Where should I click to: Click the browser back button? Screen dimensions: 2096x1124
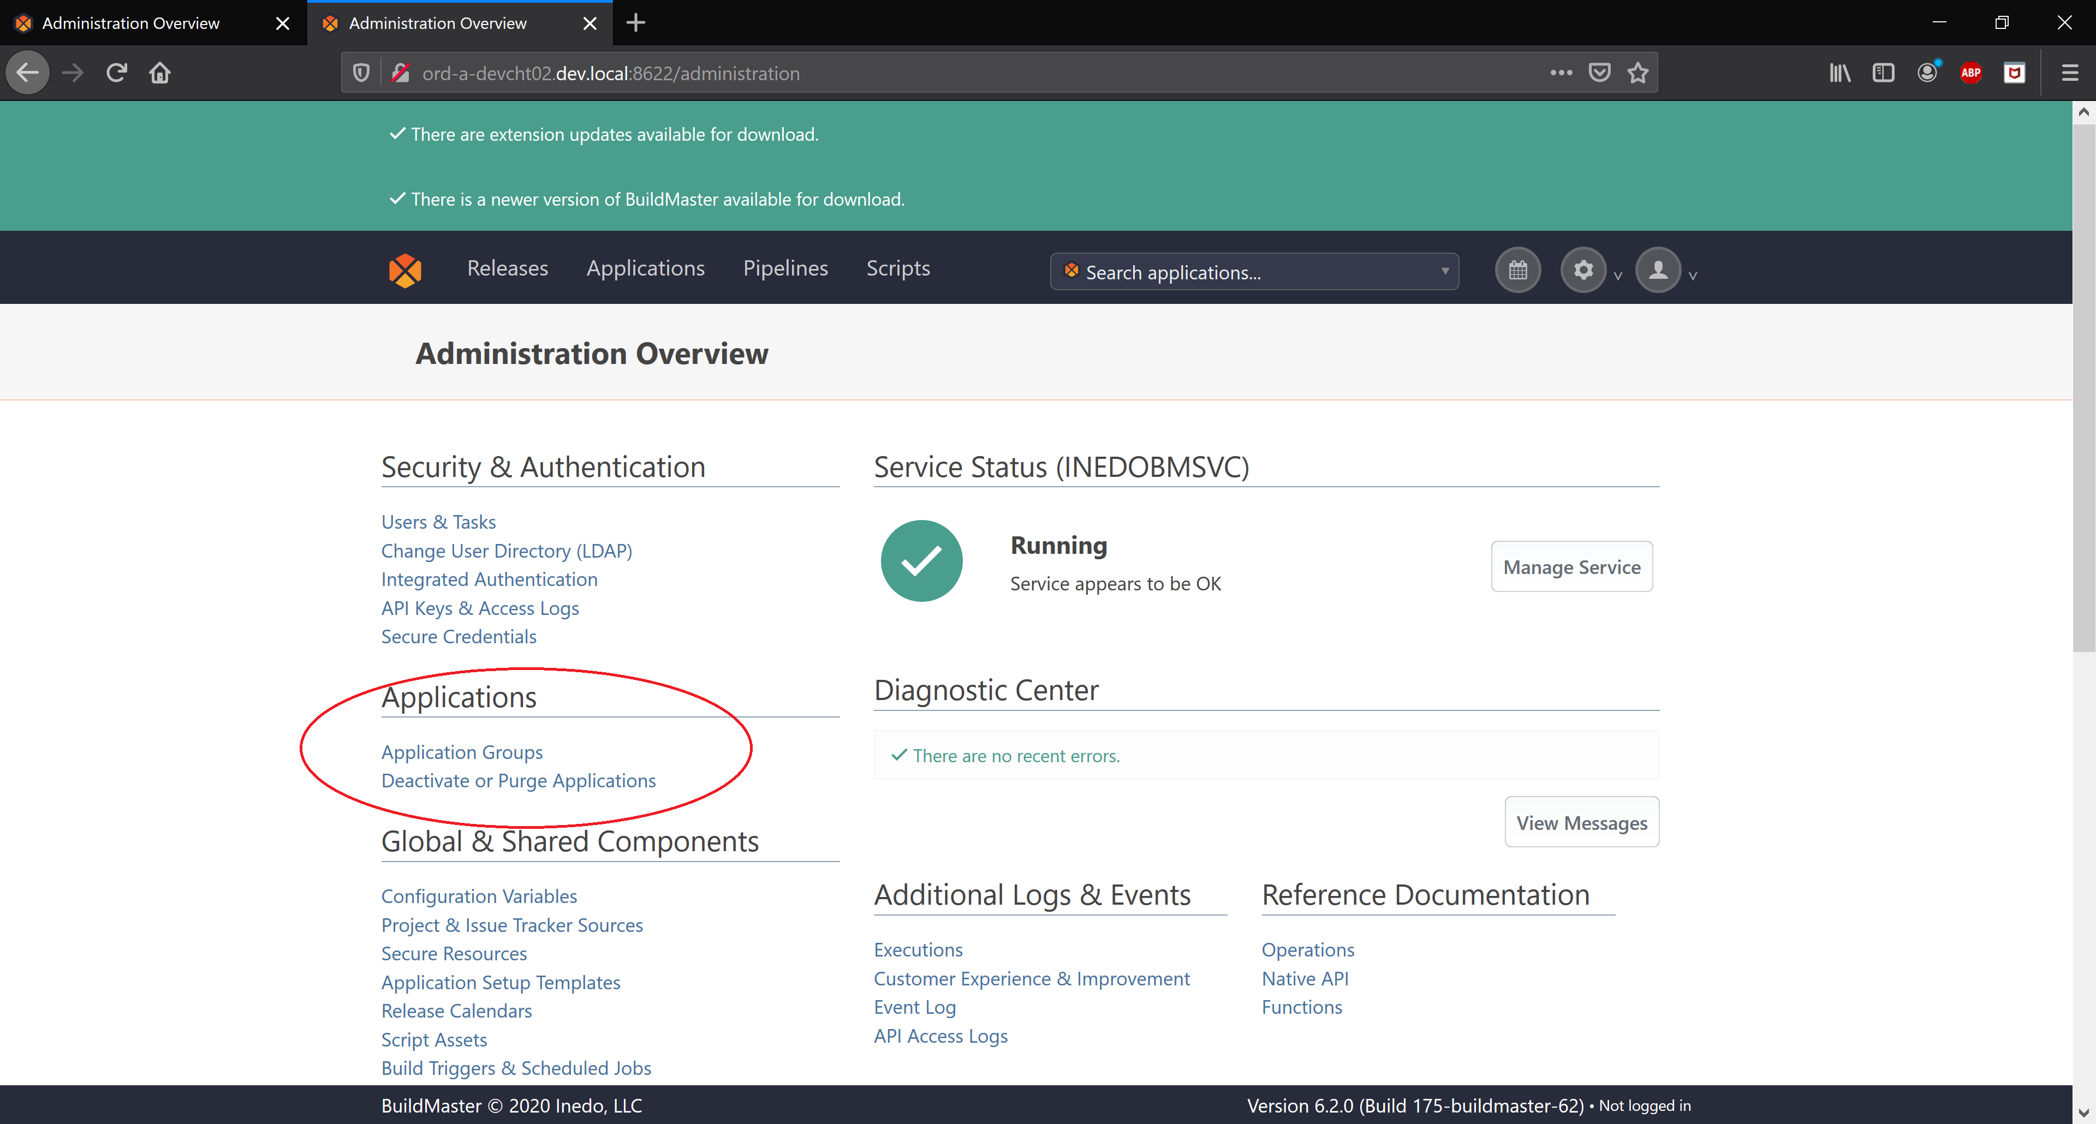(x=28, y=73)
